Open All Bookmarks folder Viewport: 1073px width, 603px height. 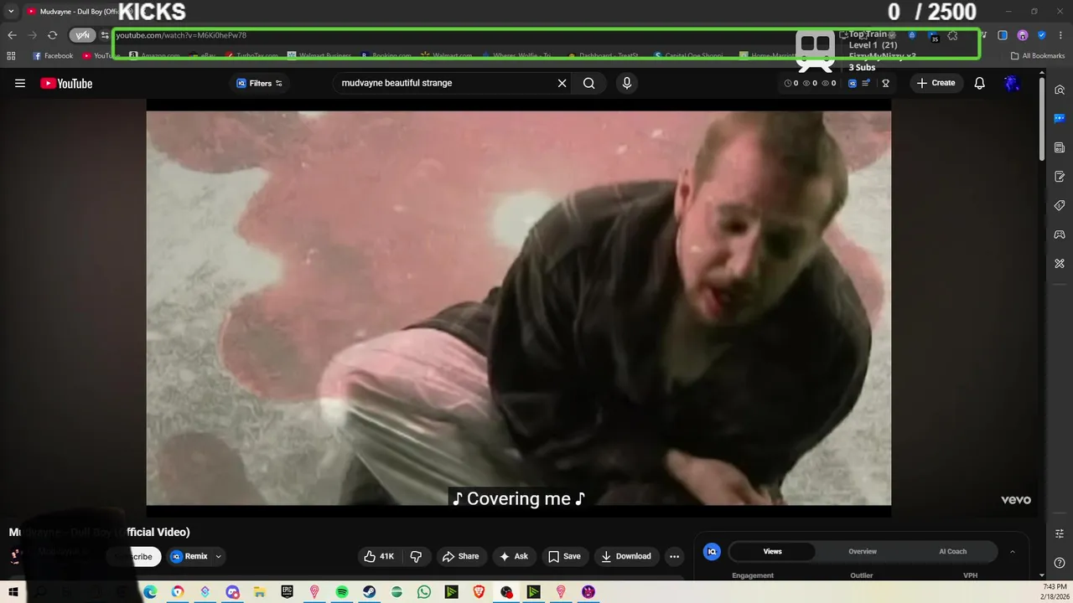[1038, 56]
